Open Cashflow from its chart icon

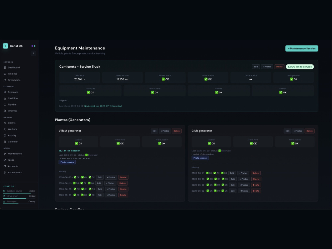5,99
